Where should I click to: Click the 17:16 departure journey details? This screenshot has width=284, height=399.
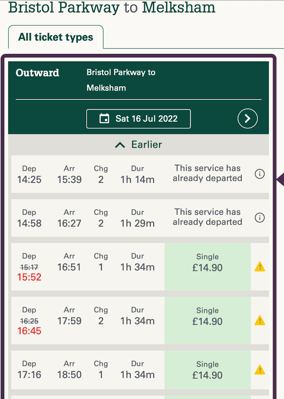[85, 370]
